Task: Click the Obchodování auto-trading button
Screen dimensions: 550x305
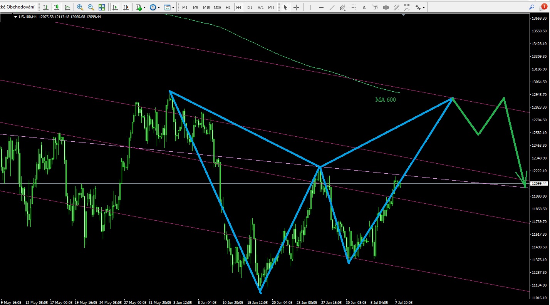Action: pyautogui.click(x=18, y=7)
